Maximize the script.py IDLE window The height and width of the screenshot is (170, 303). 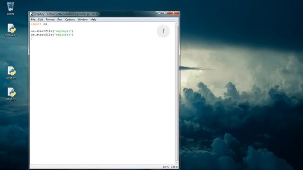pyautogui.click(x=165, y=13)
